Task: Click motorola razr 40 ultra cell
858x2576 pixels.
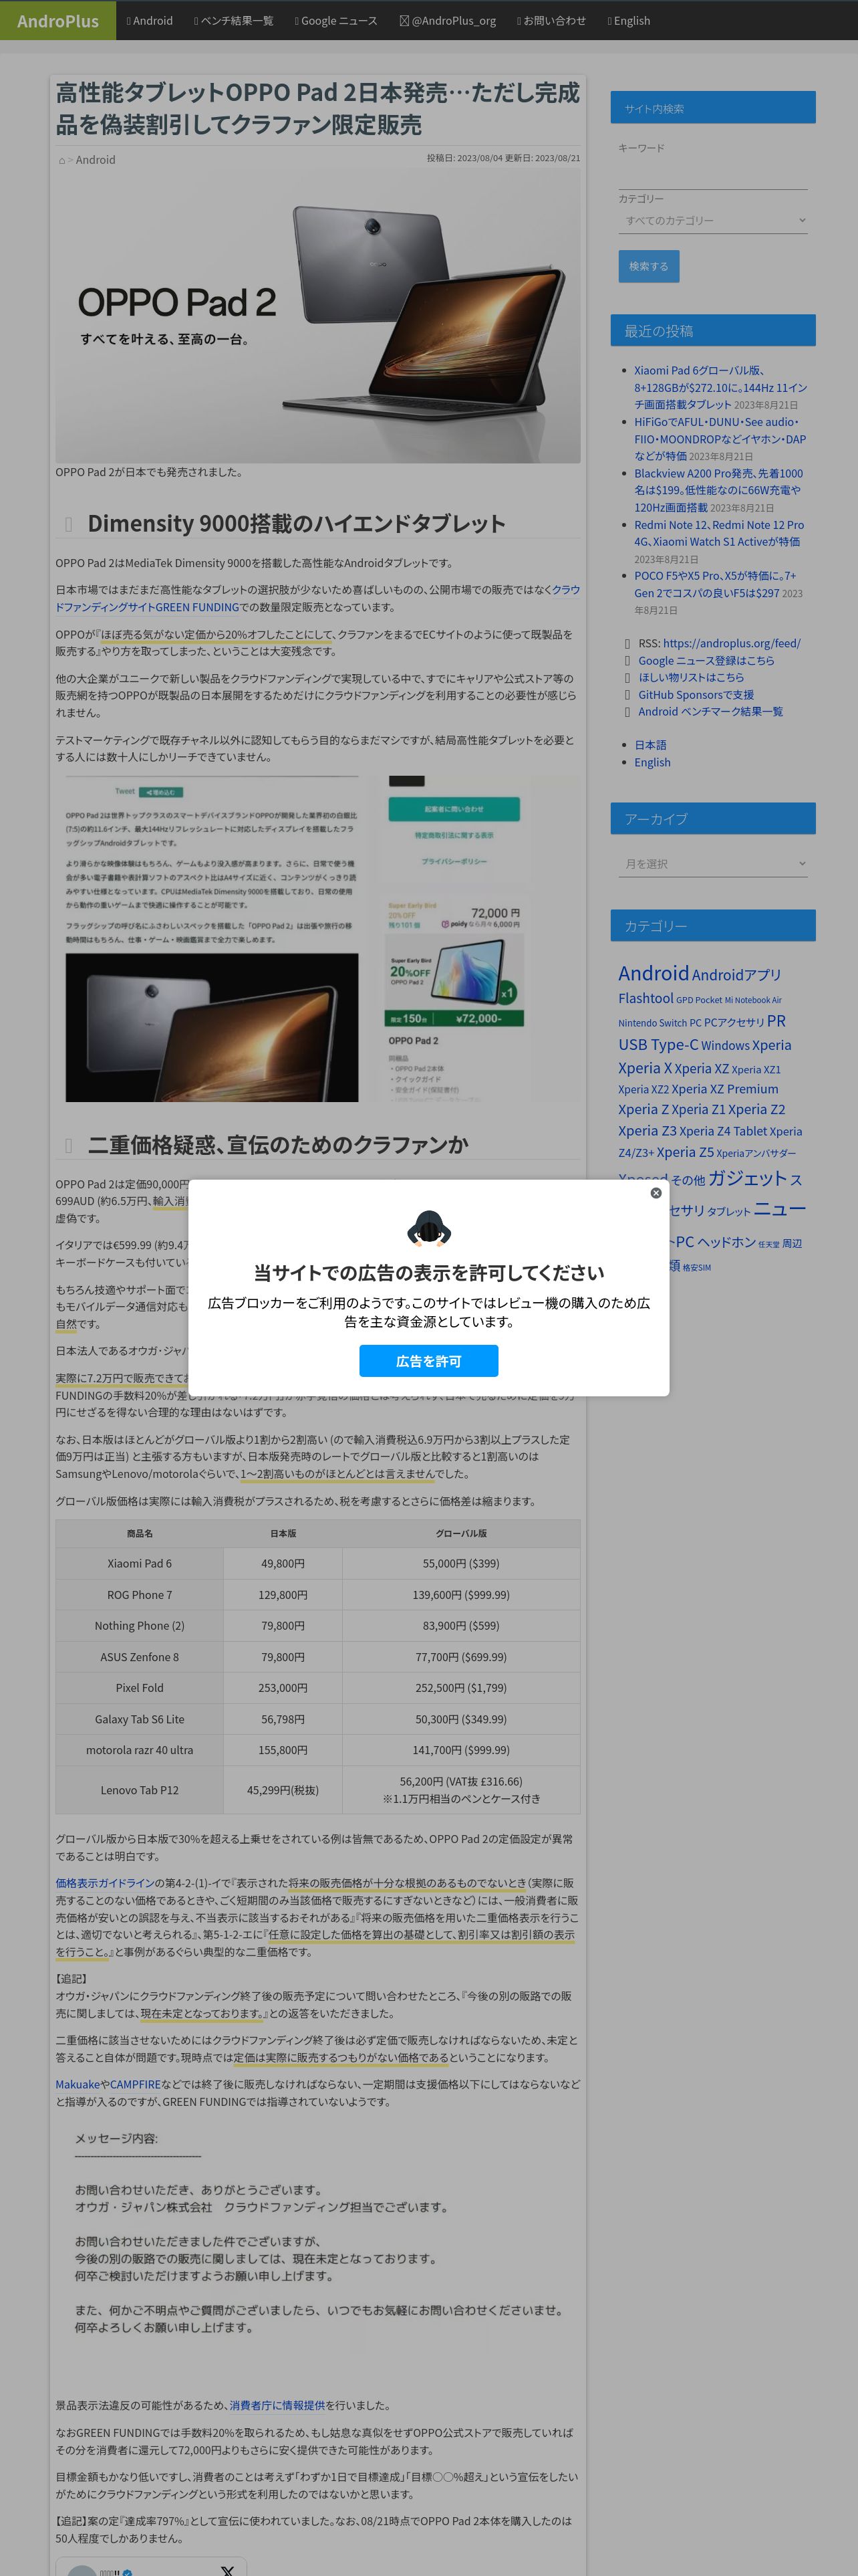Action: [140, 1750]
